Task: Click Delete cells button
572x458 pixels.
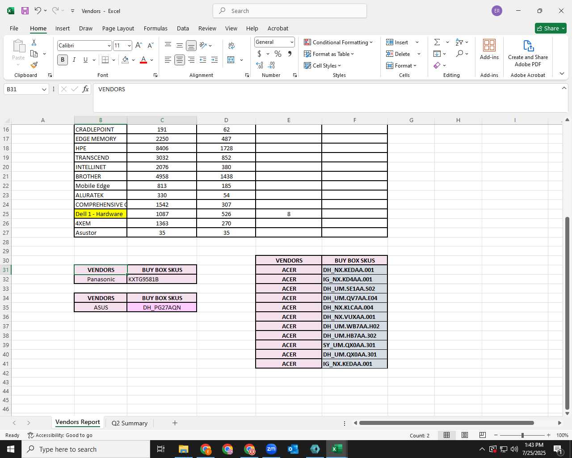Action: (x=398, y=54)
